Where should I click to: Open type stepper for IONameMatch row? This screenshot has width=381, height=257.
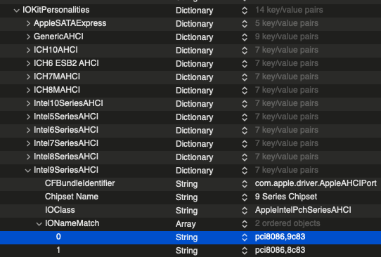[245, 224]
